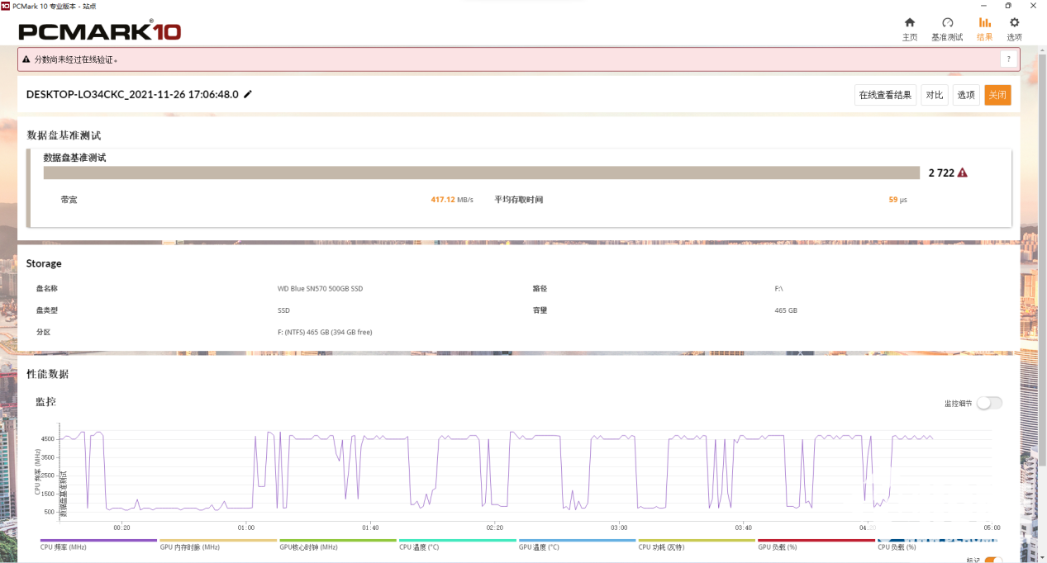The height and width of the screenshot is (563, 1047).
Task: Toggle the 标记 switch at the bottom
Action: pos(992,561)
